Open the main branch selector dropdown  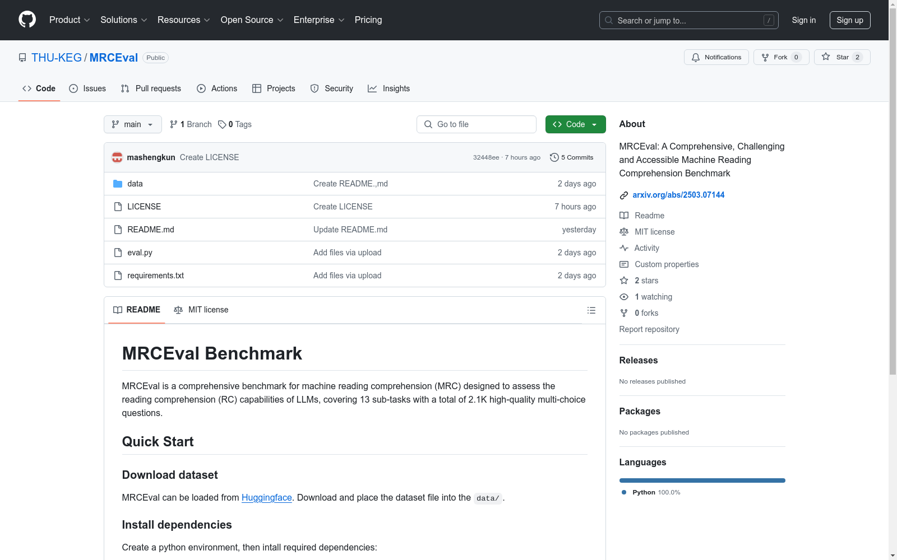(x=133, y=124)
